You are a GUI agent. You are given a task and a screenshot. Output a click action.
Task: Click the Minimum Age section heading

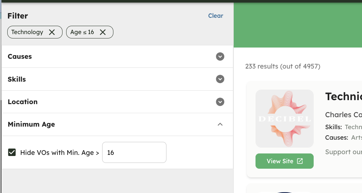click(x=31, y=124)
